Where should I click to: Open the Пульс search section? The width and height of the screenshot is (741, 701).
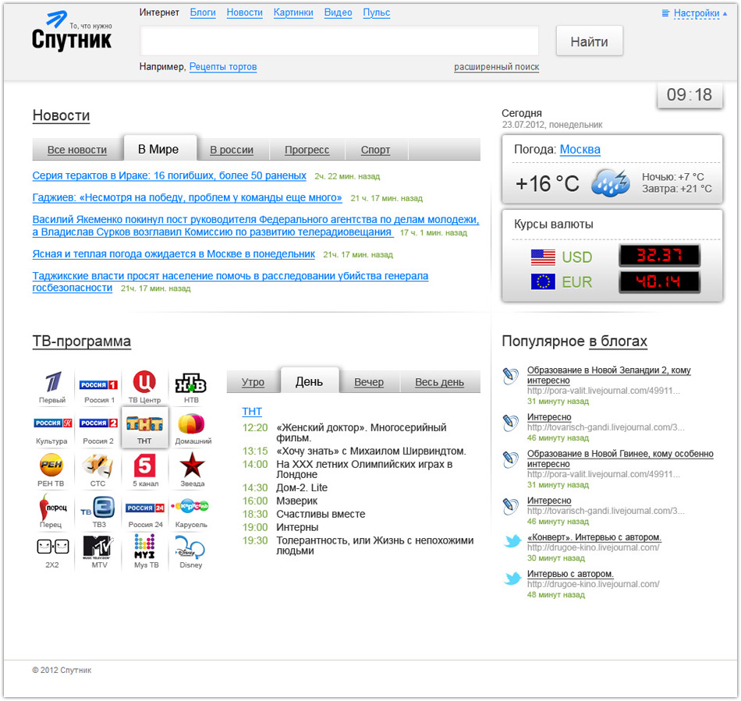coord(376,12)
